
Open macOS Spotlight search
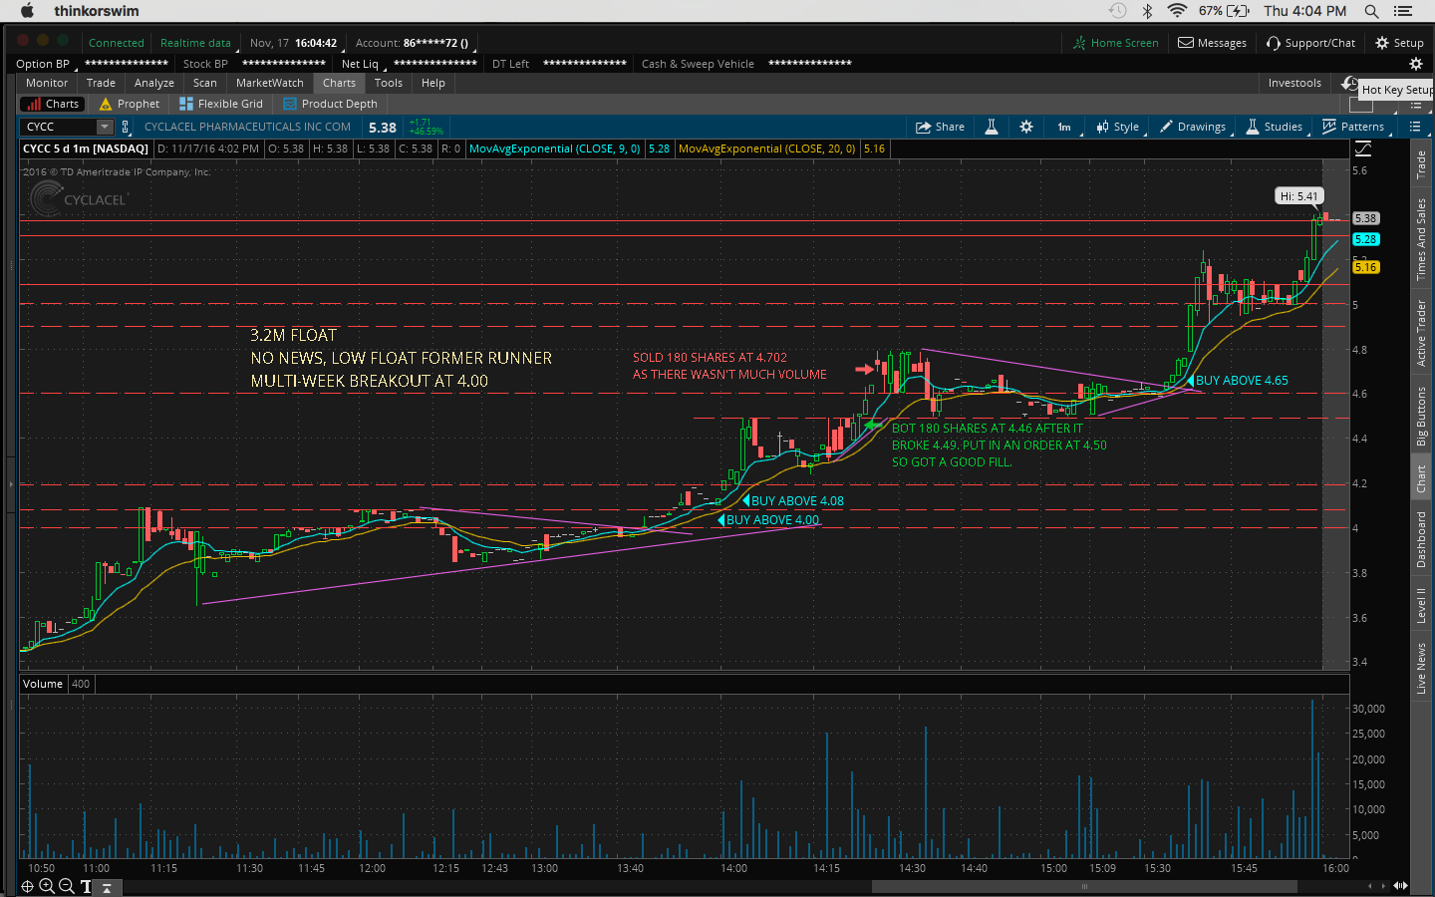point(1371,11)
